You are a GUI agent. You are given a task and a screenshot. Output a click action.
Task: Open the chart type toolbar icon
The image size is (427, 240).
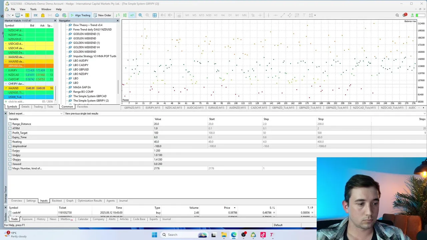pyautogui.click(x=8, y=15)
